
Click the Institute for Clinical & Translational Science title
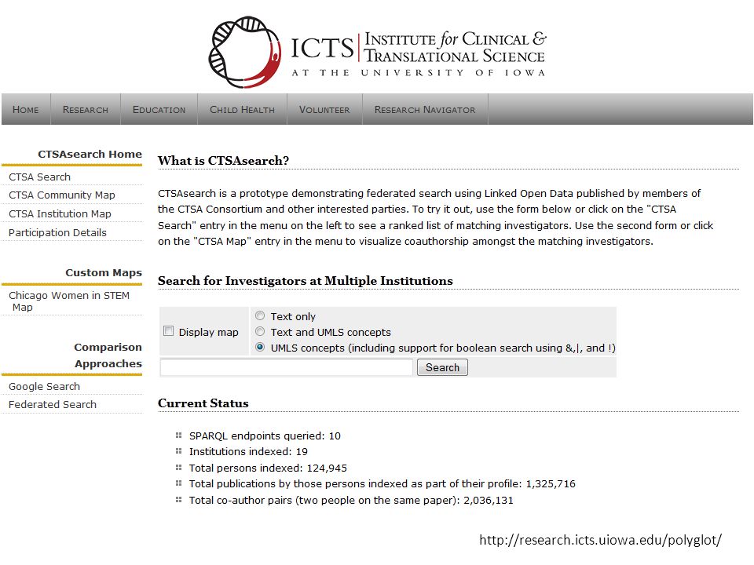tap(455, 46)
